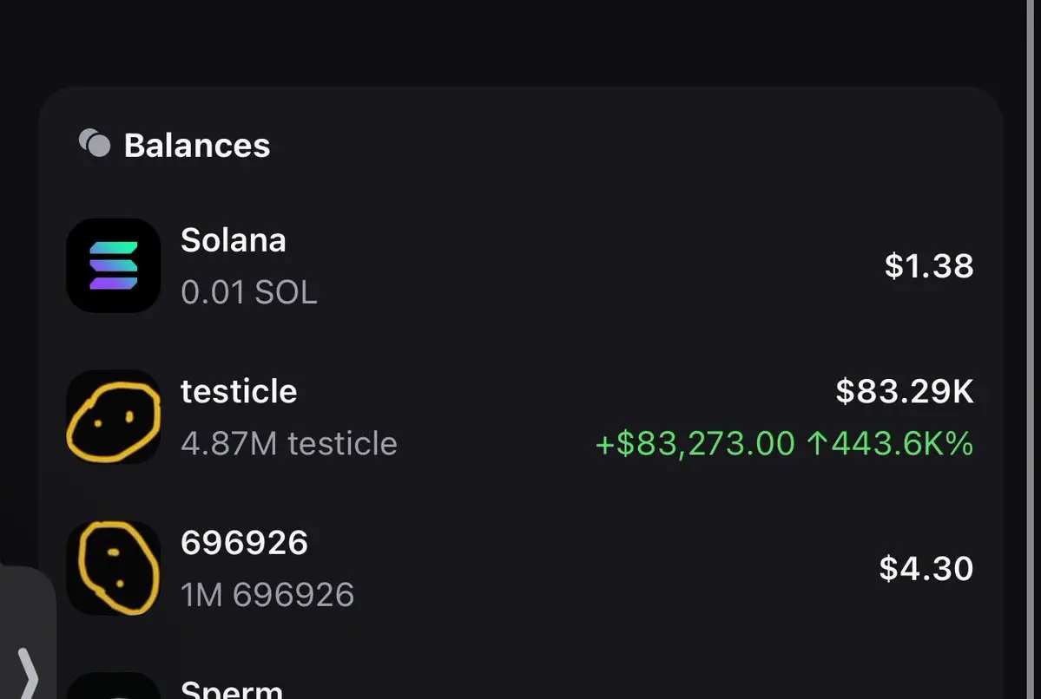Screen dimensions: 1041x699
Task: Click the 0.01 SOL amount text
Action: (x=249, y=292)
